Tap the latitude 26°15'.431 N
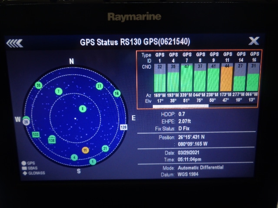Image resolution: width=278 pixels, height=208 pixels. (191, 137)
